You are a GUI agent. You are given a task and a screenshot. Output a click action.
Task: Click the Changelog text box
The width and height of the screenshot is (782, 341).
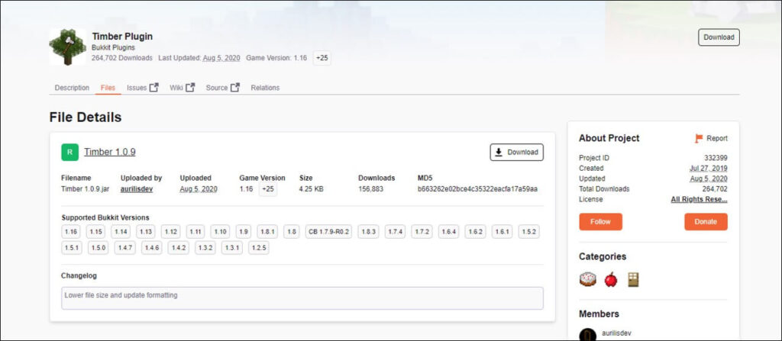point(302,298)
